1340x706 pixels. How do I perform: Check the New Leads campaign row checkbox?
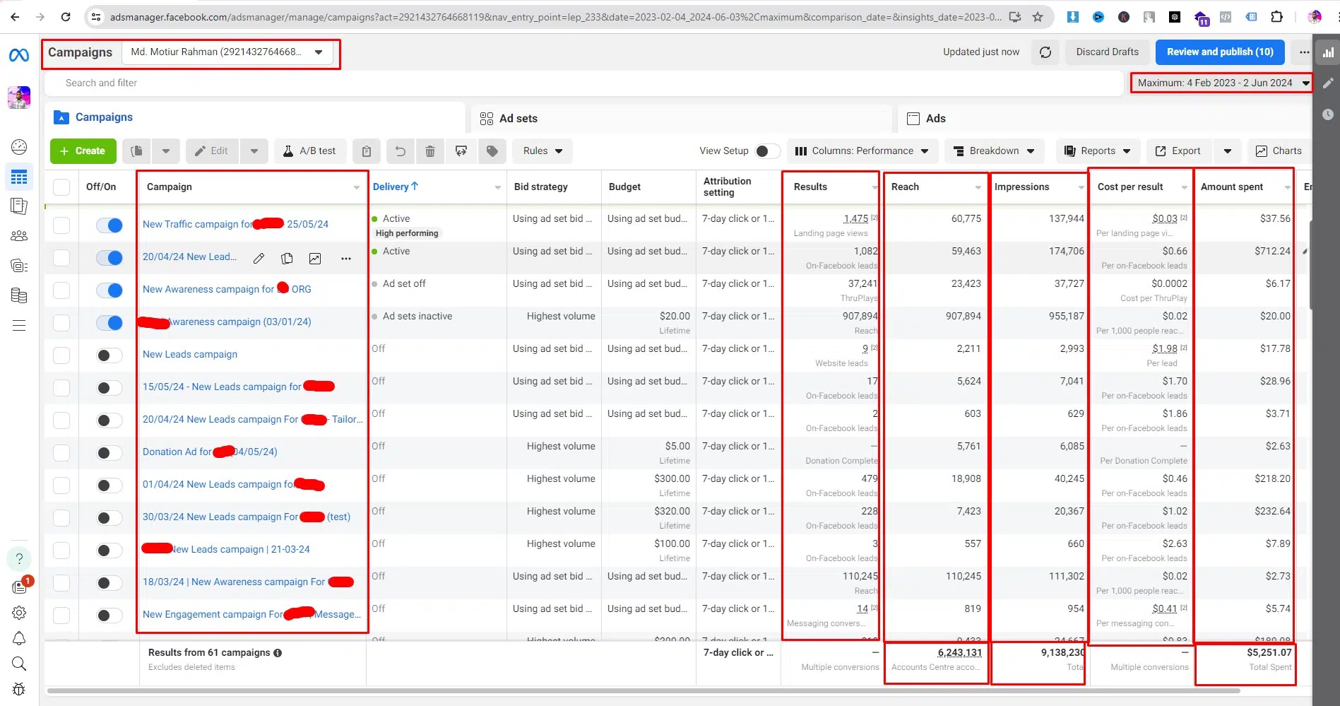click(x=61, y=355)
